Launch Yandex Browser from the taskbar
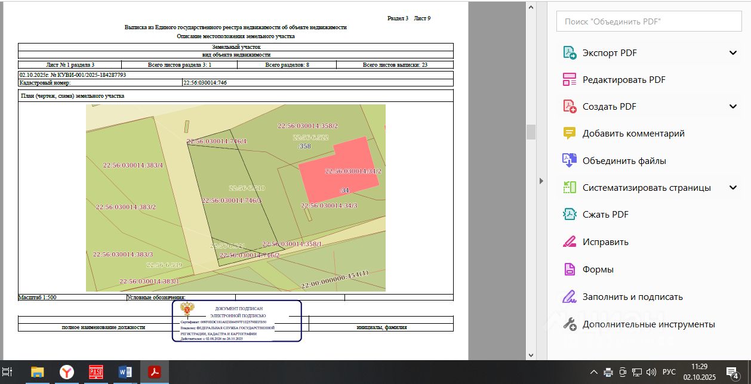Screen dimensions: 751x384 pos(67,372)
